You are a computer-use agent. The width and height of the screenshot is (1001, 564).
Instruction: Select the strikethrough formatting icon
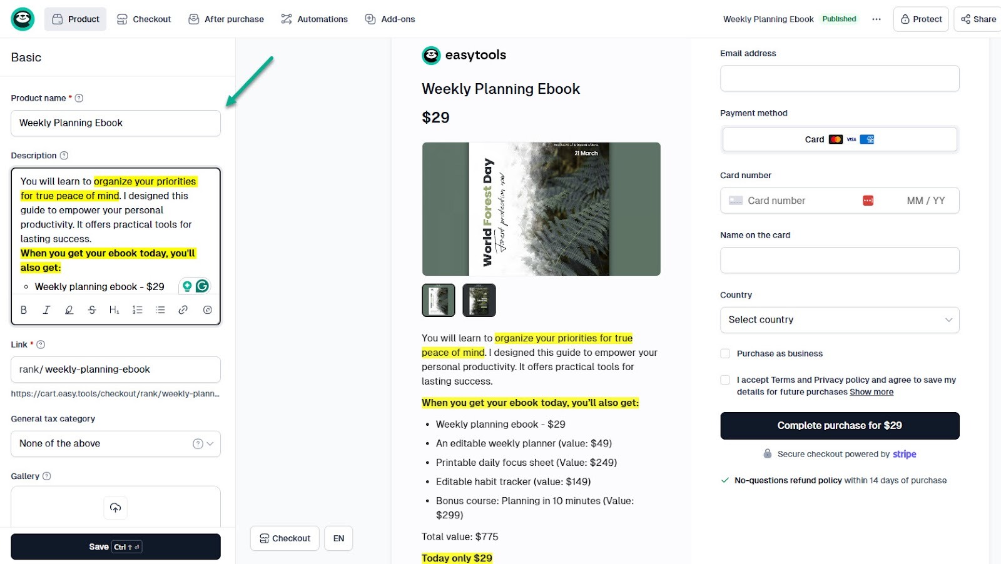92,310
